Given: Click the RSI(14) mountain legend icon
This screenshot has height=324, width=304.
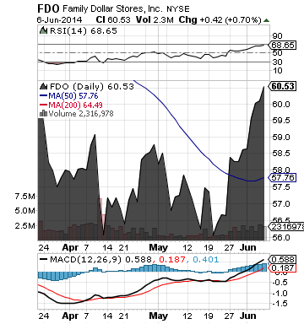Looking at the screenshot, I should click(43, 30).
